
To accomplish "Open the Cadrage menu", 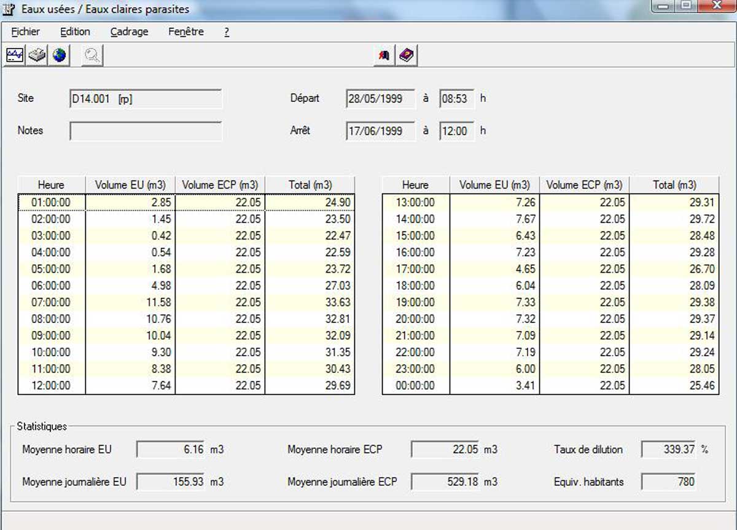I will tap(129, 32).
